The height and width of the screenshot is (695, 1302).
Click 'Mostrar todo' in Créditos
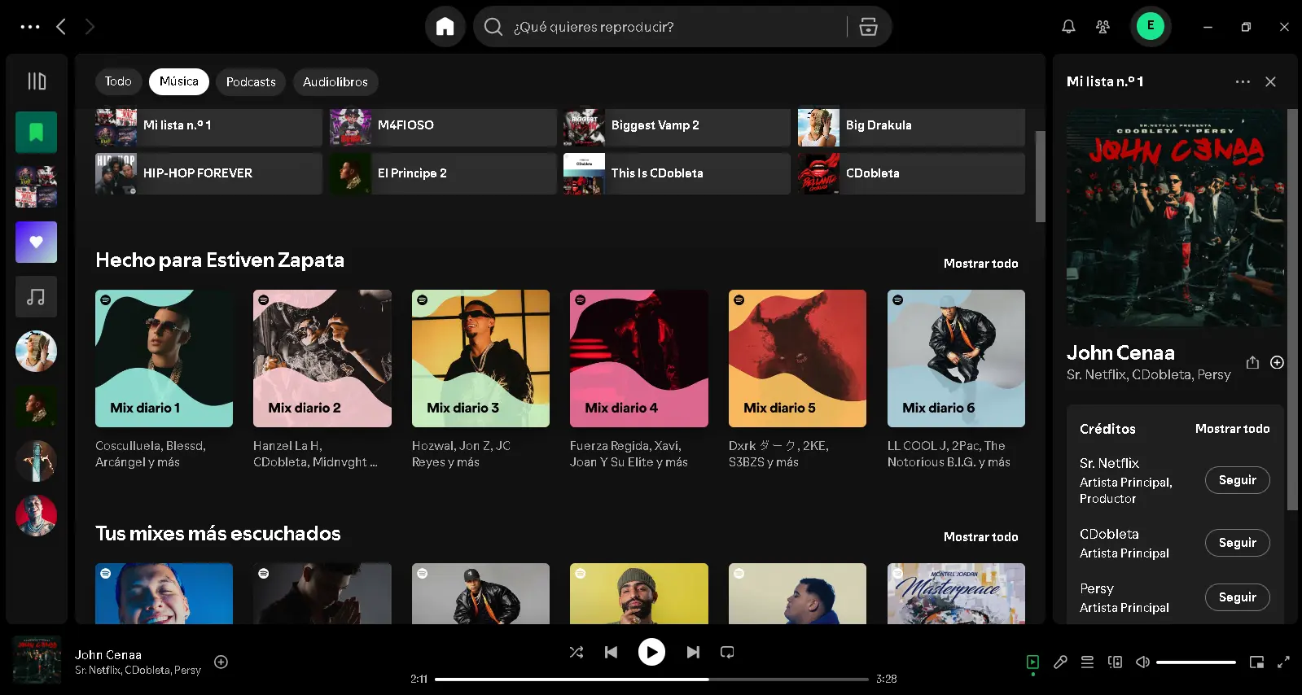pyautogui.click(x=1232, y=429)
